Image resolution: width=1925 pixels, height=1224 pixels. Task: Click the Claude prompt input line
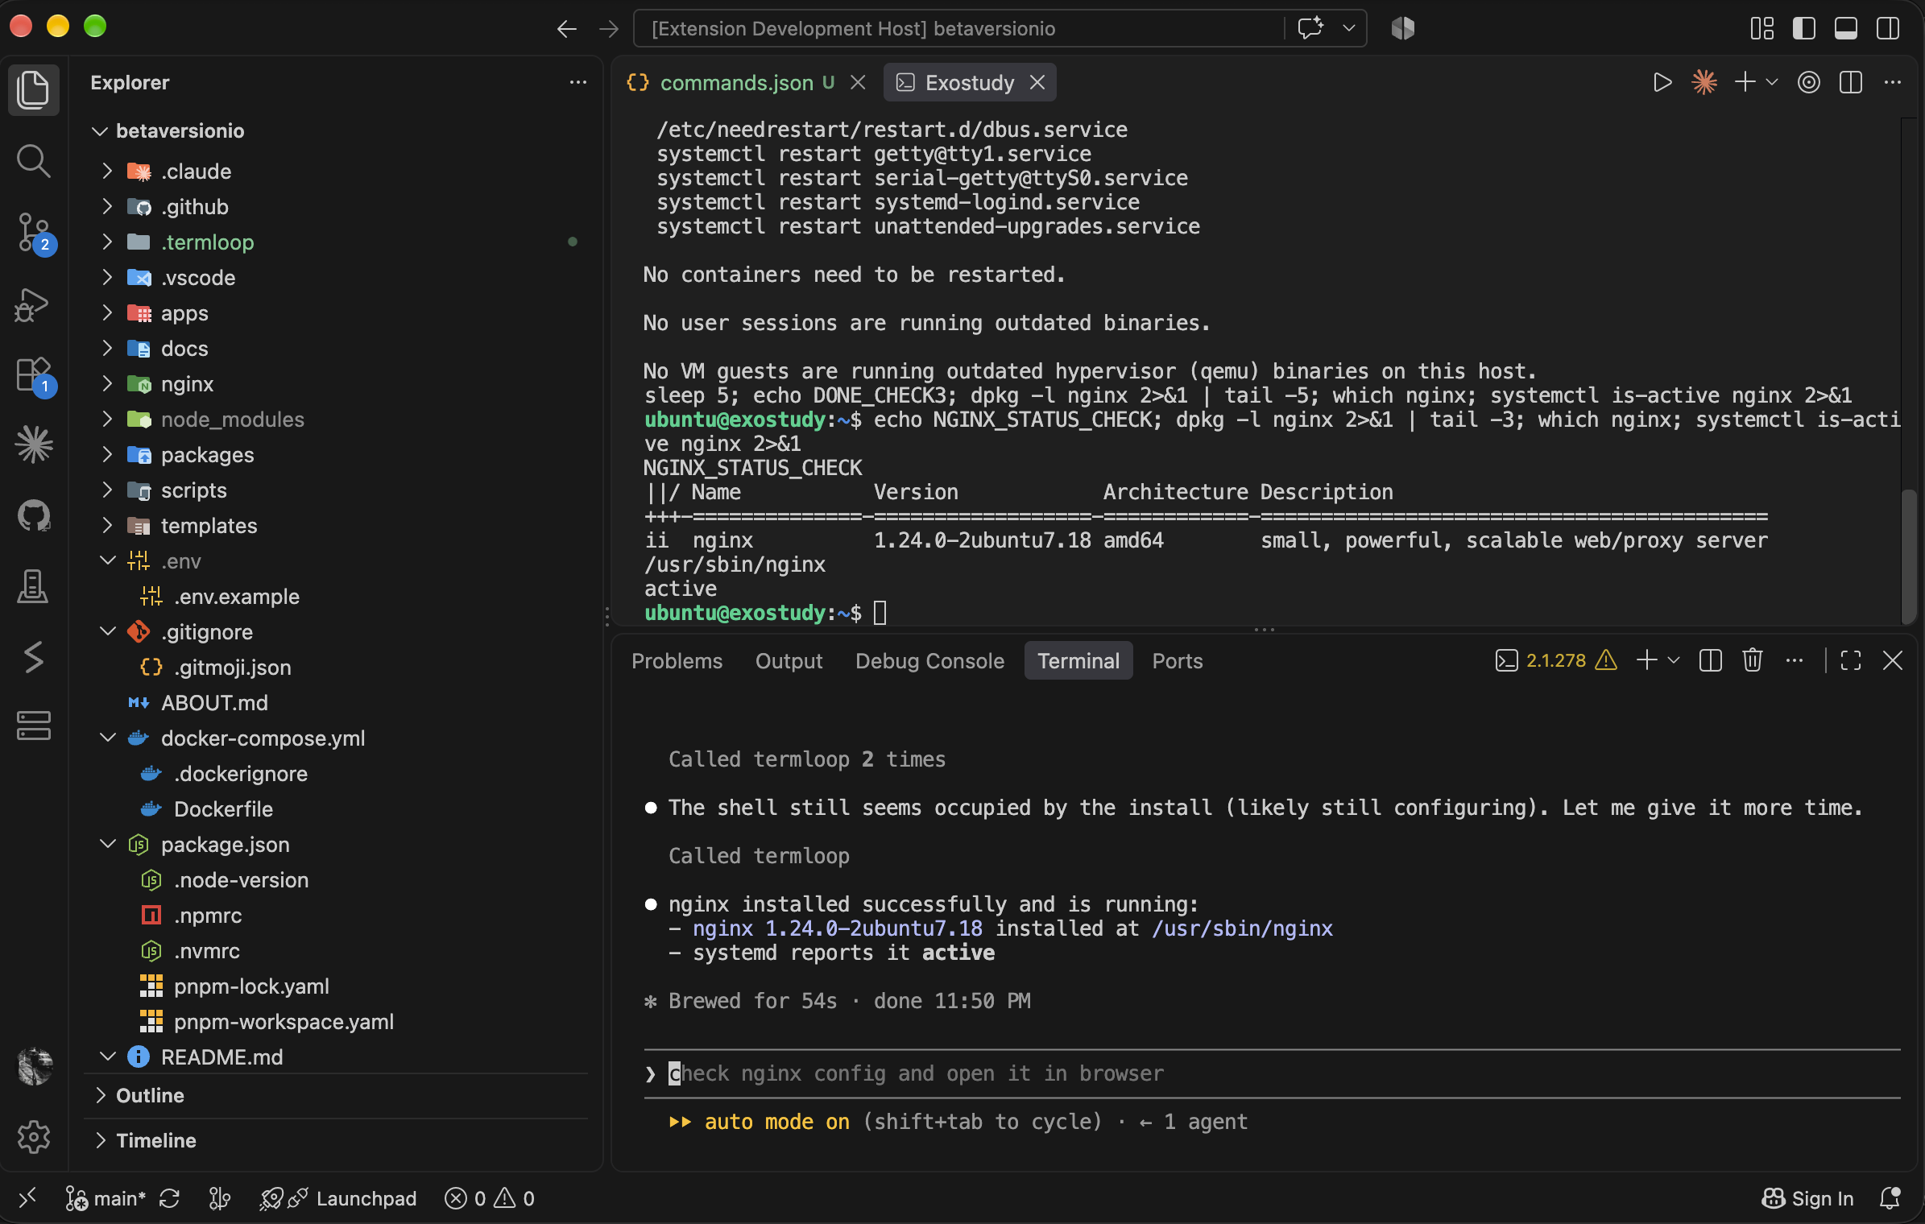[1272, 1073]
